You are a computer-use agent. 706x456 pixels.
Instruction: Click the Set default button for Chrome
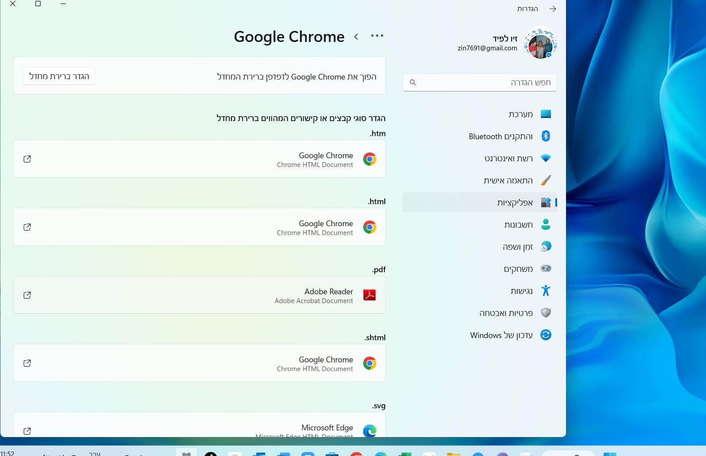[59, 76]
